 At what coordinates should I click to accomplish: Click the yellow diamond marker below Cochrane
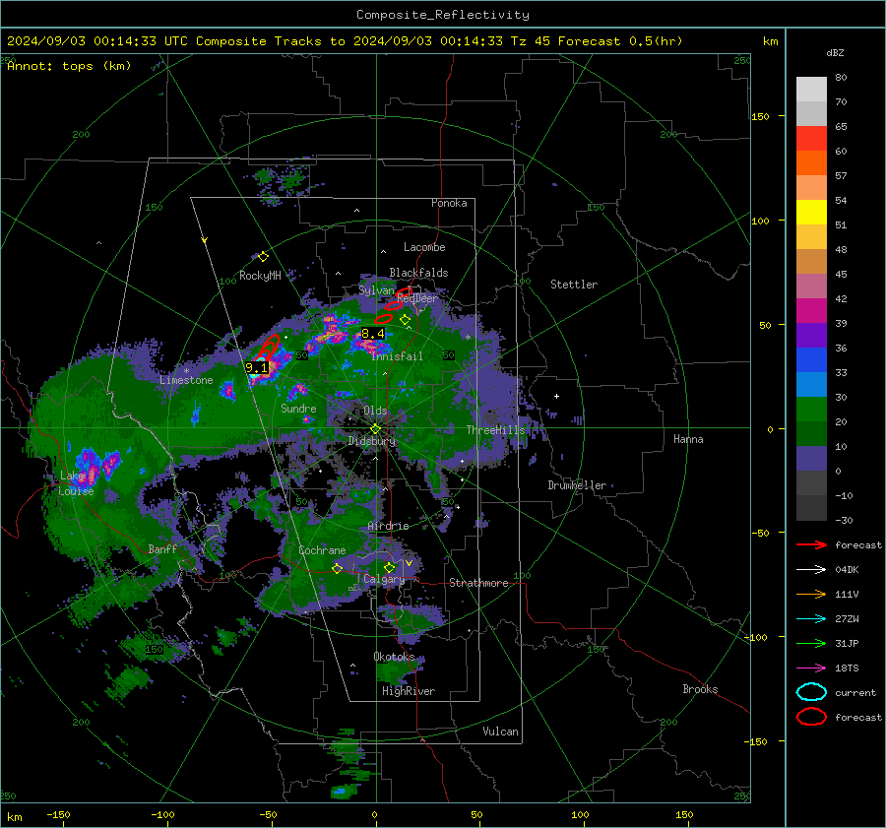tap(338, 568)
